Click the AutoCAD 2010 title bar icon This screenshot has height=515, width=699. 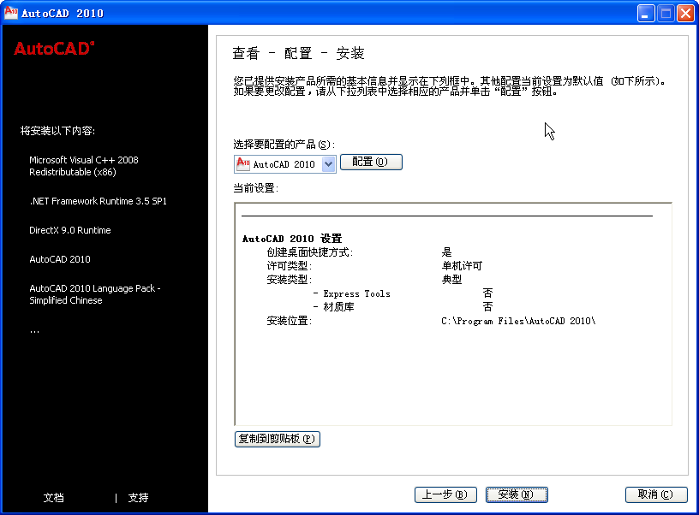(x=10, y=13)
